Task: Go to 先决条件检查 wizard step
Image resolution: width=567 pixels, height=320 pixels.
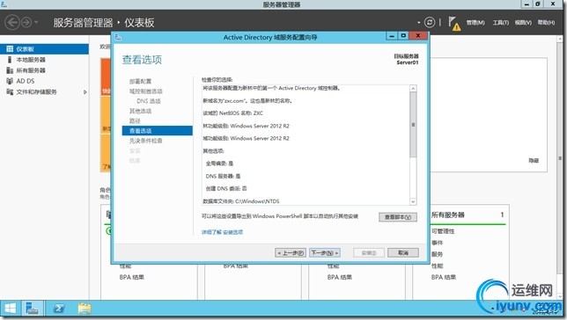Action: click(x=146, y=141)
